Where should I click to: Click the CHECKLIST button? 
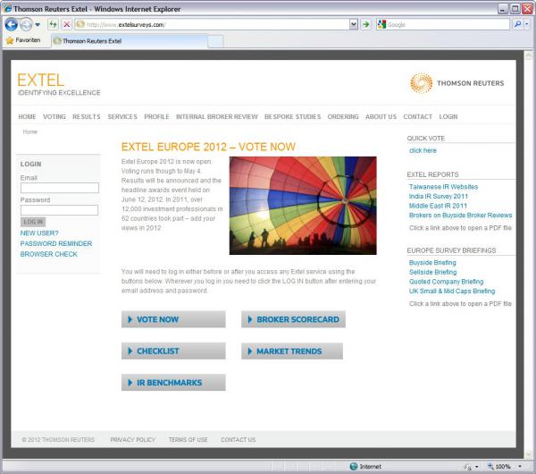[173, 351]
